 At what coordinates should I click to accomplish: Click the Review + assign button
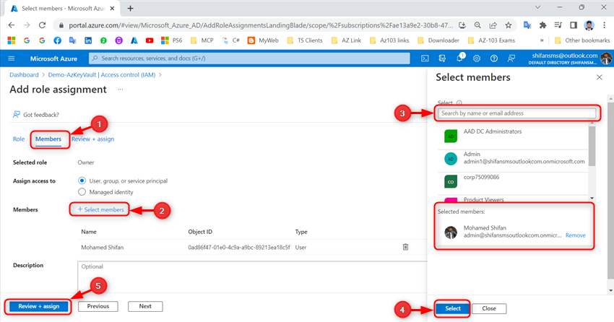(x=39, y=306)
